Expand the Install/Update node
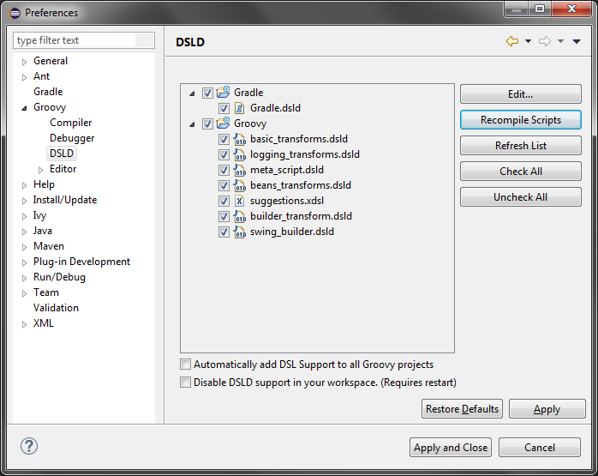598x476 pixels. [24, 201]
